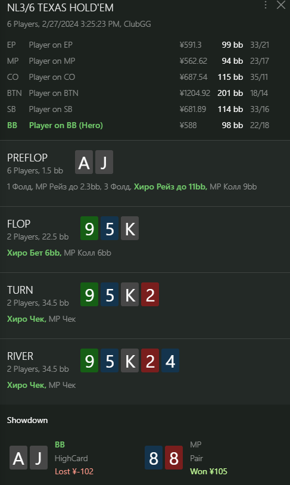Click the Won ¥105 result
This screenshot has height=485, width=290.
tap(208, 471)
